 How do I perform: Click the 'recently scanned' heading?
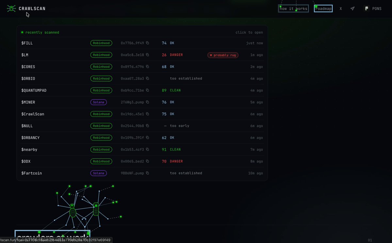pyautogui.click(x=42, y=33)
